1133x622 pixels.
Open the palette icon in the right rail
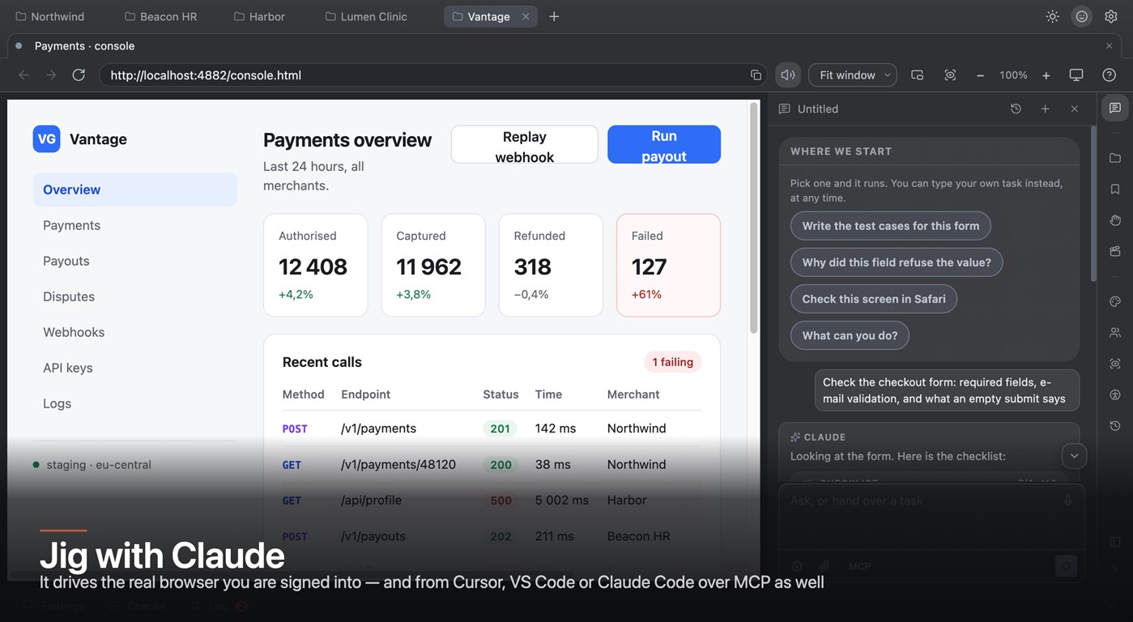[1115, 301]
